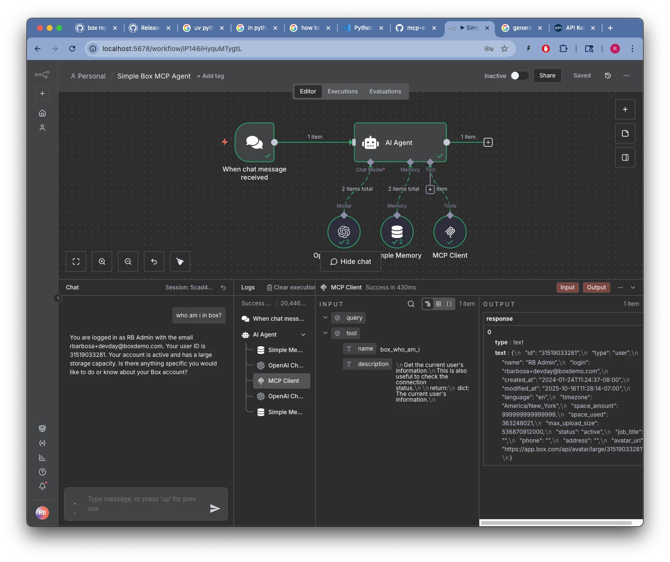
Task: Click Add tag link
Action: pos(211,76)
